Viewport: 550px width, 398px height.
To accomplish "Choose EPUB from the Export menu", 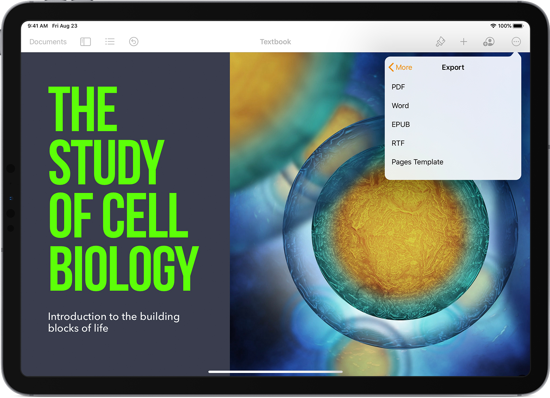I will point(401,124).
